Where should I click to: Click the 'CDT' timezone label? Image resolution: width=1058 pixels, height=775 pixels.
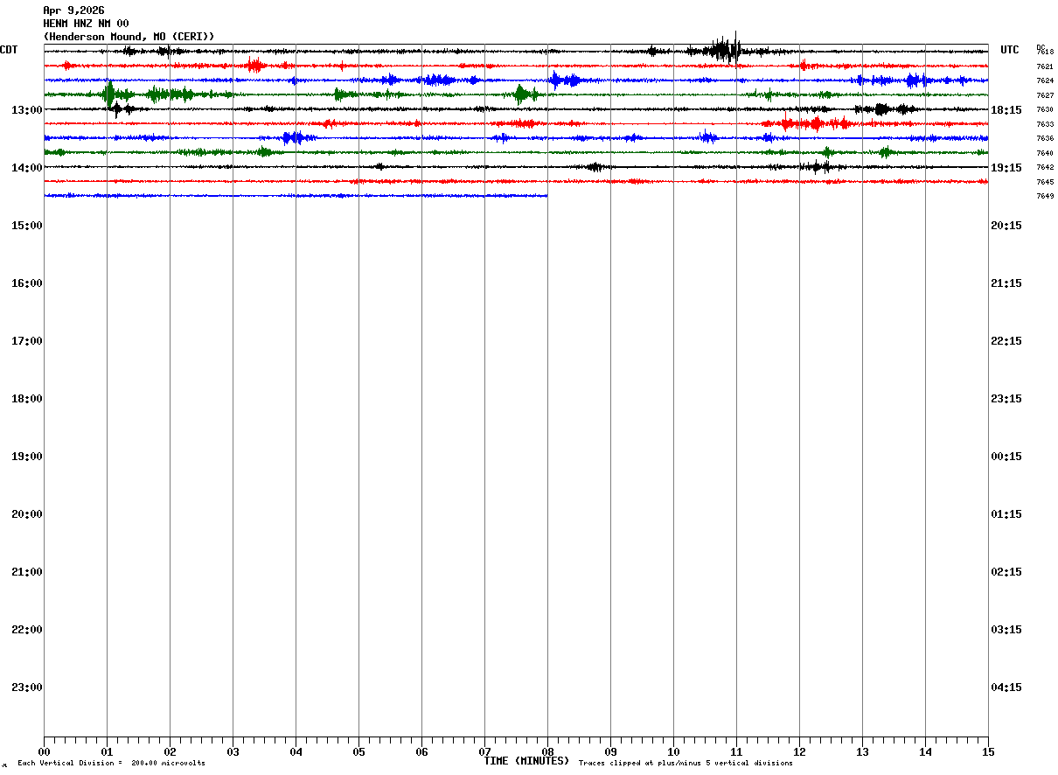pyautogui.click(x=9, y=50)
